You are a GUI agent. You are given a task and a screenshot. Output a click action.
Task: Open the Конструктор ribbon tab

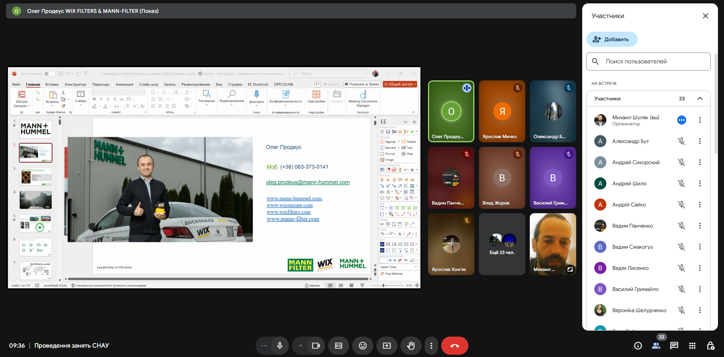[x=75, y=85]
